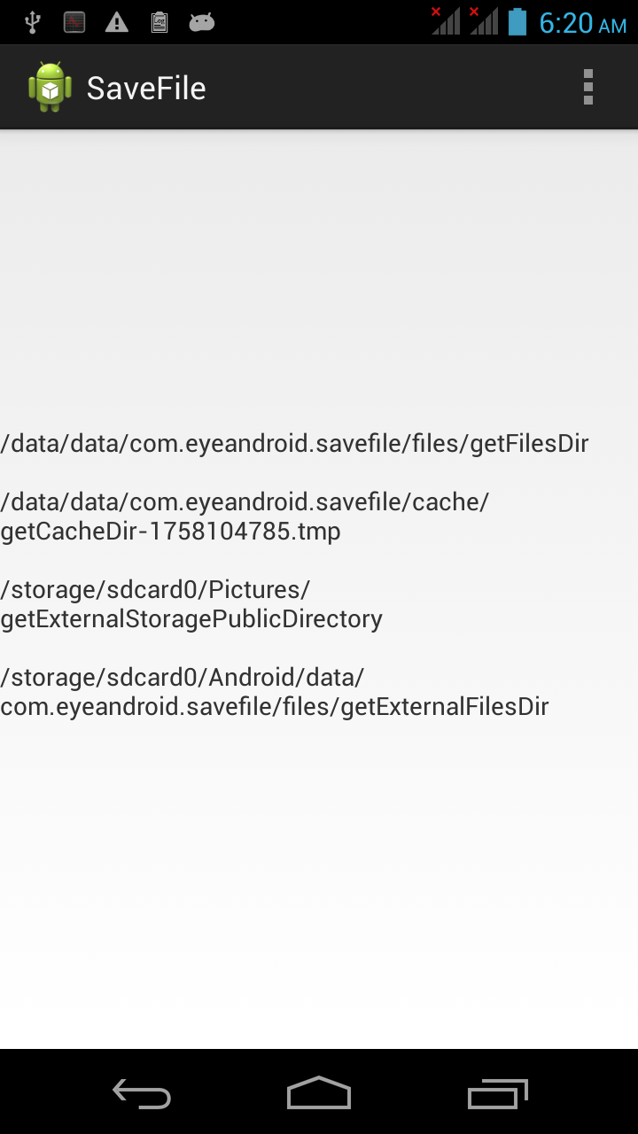Tap the /storage/sdcard0/Pictures/ line
The image size is (638, 1134).
[x=156, y=590]
